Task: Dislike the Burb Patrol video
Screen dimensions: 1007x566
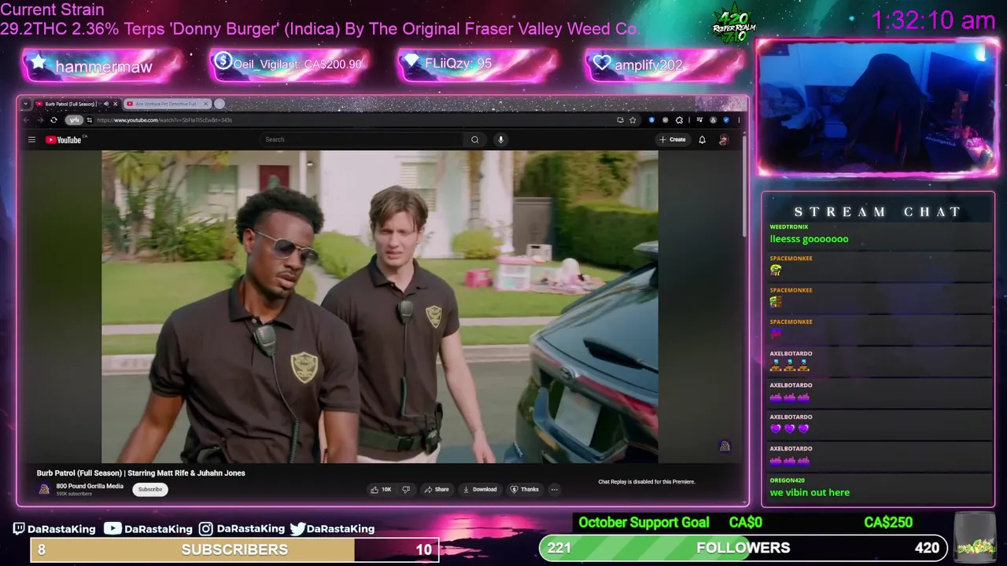Action: [x=406, y=489]
